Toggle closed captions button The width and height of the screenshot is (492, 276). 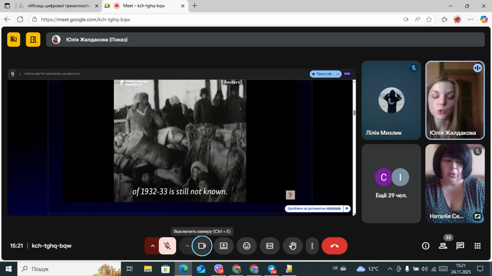pos(269,246)
